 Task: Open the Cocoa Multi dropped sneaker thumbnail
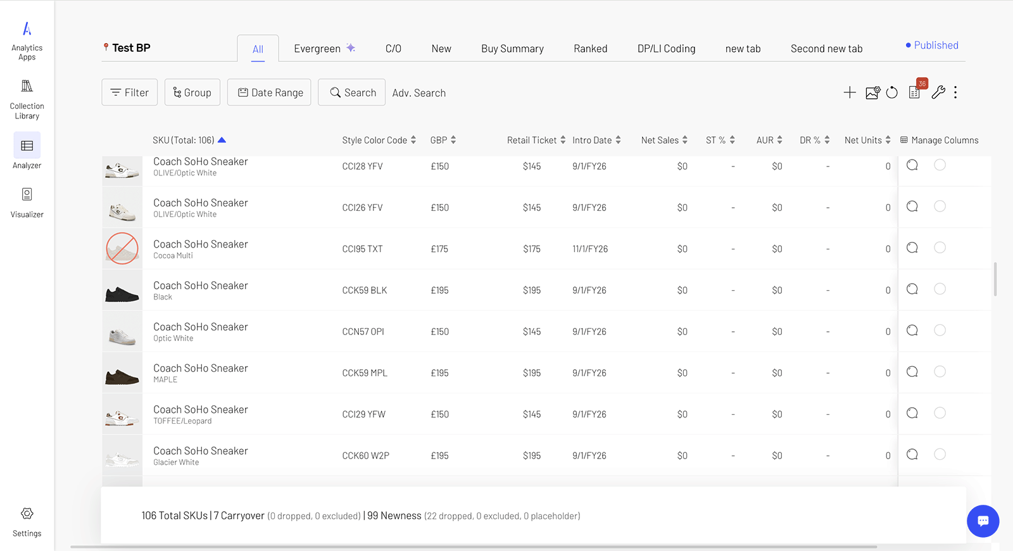tap(122, 248)
